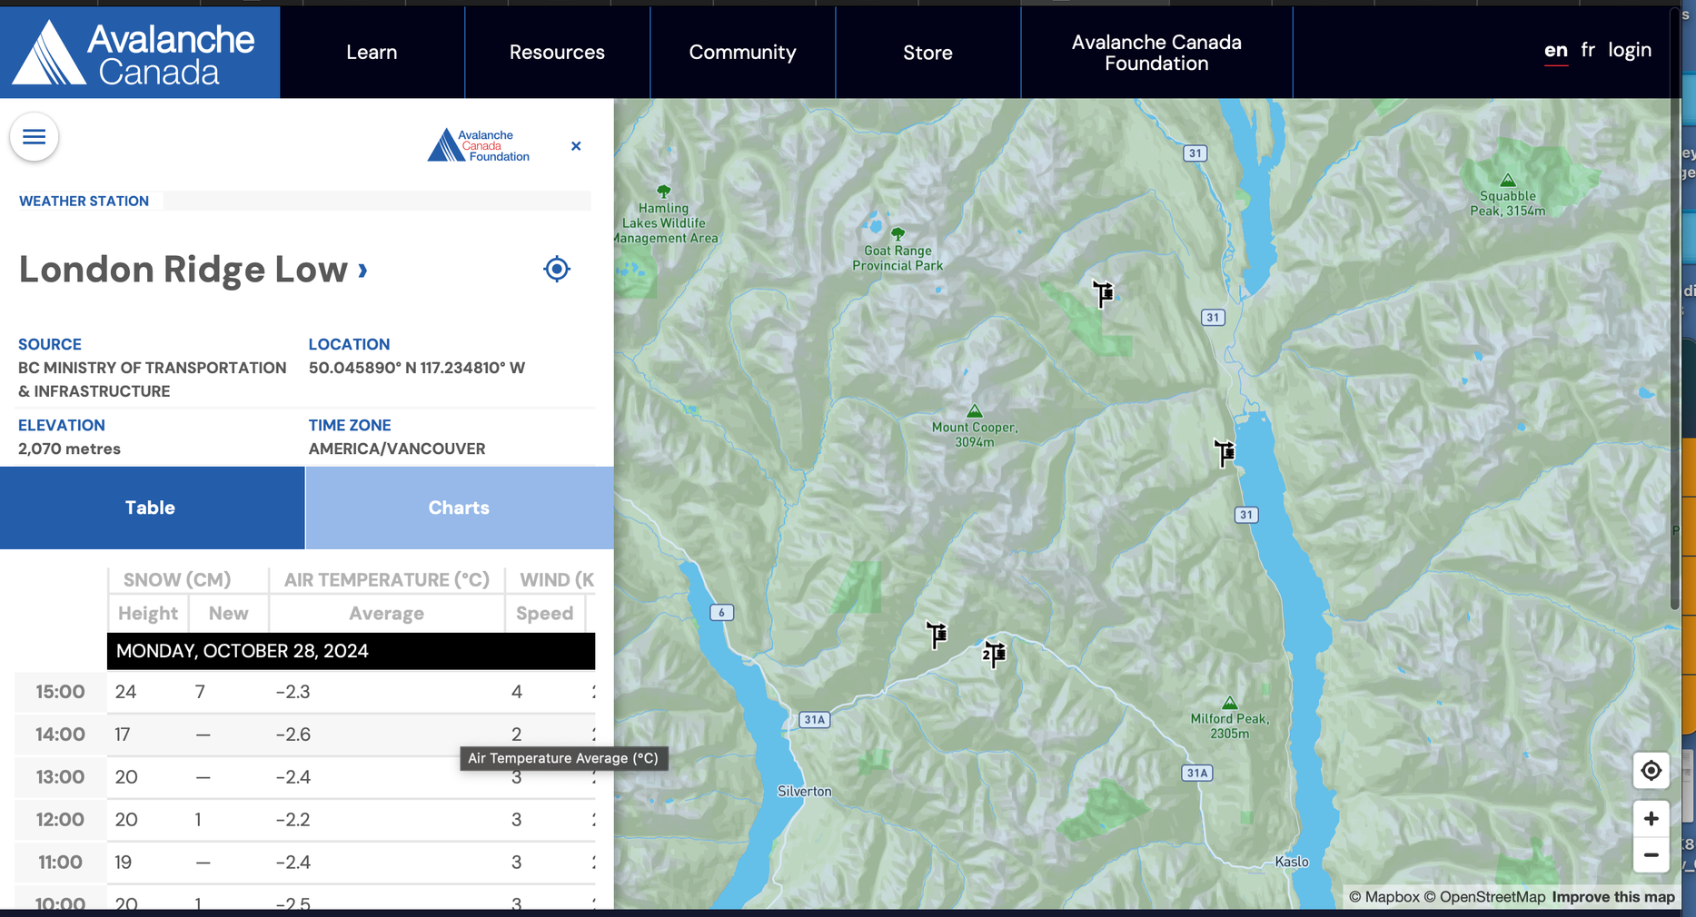Select English language (en)
This screenshot has width=1696, height=917.
1555,51
